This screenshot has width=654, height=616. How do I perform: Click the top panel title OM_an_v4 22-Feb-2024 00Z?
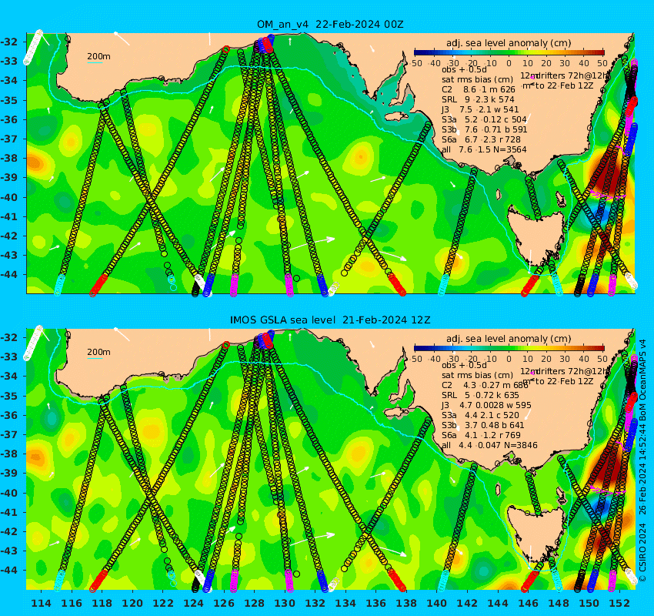(330, 24)
